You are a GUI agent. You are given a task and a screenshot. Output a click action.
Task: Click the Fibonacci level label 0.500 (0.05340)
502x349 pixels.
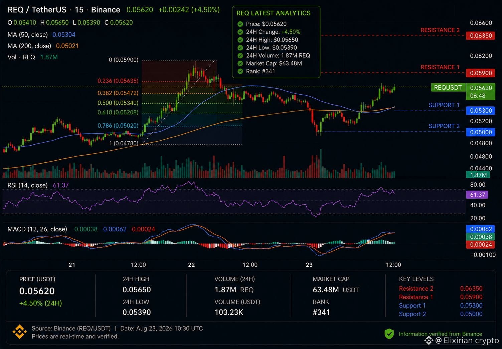click(x=118, y=103)
